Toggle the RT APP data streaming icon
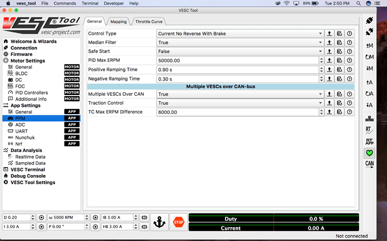Screen dimensions: 387x241 click(x=369, y=141)
